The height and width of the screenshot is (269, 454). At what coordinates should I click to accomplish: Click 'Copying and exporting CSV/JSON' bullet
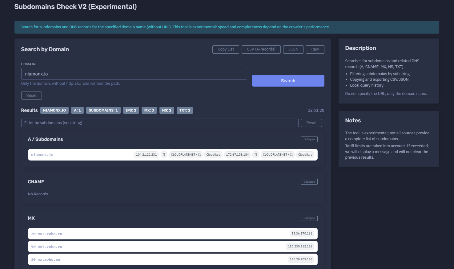pyautogui.click(x=379, y=79)
